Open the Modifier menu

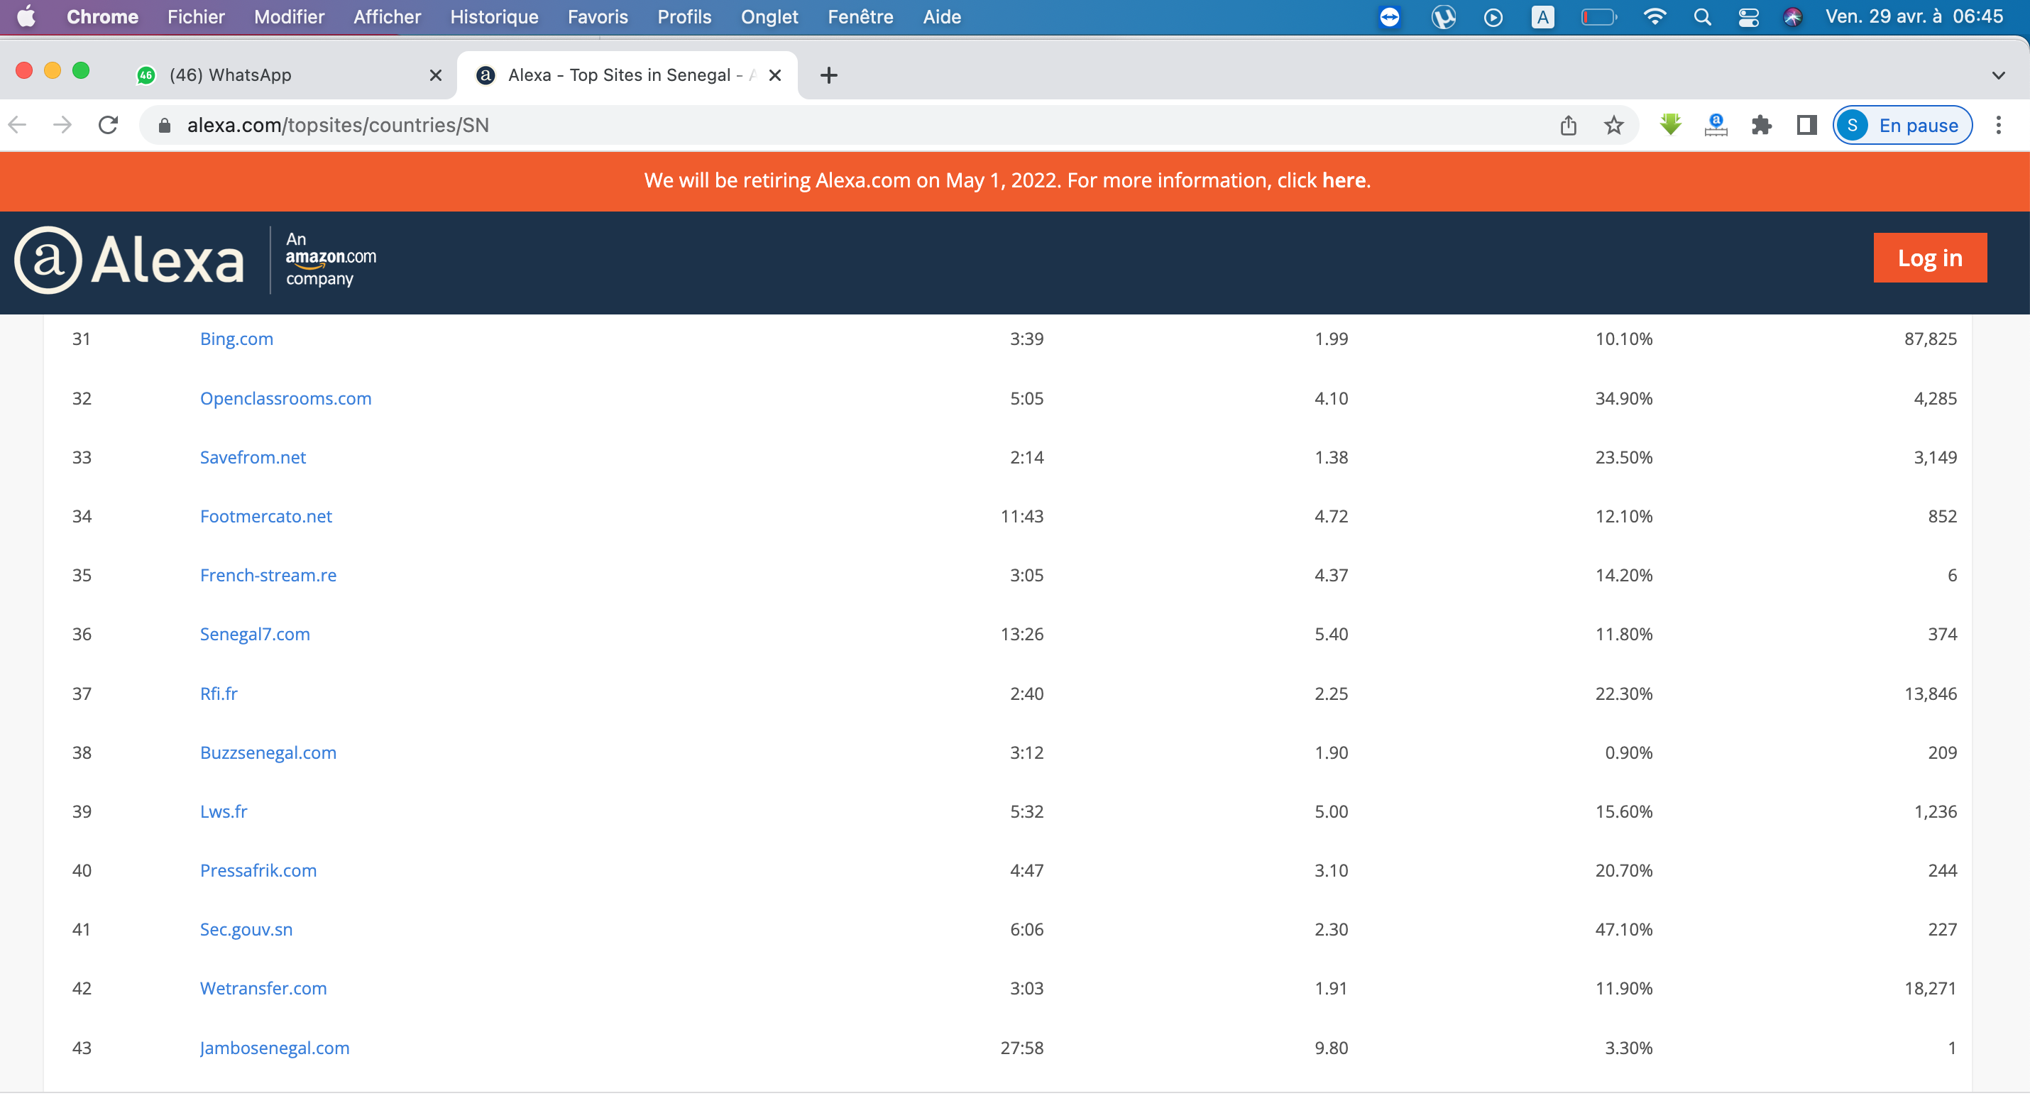(289, 16)
